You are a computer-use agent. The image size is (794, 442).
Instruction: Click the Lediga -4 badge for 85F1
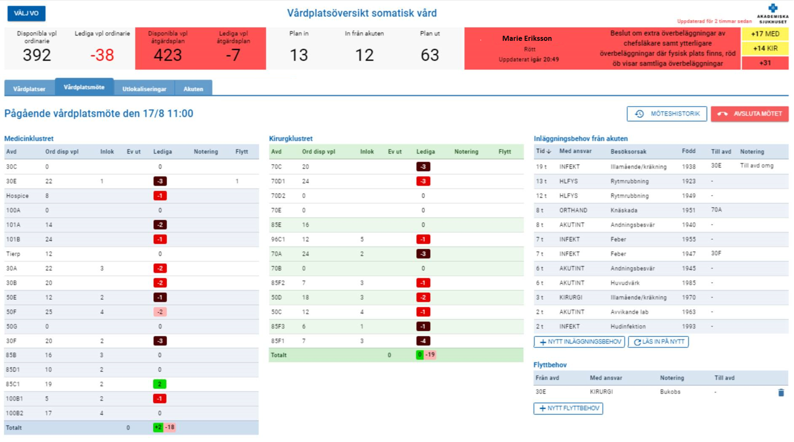pos(423,341)
